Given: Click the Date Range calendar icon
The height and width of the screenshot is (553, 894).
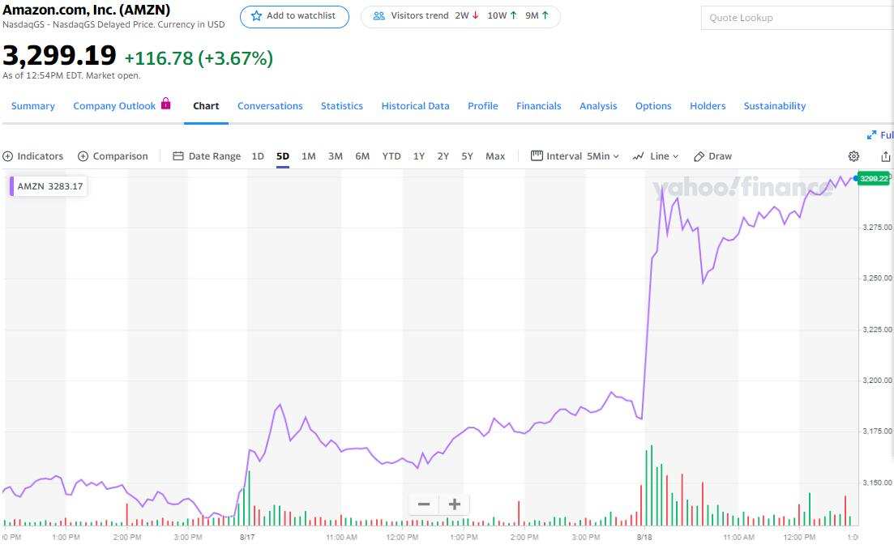Looking at the screenshot, I should pyautogui.click(x=178, y=156).
